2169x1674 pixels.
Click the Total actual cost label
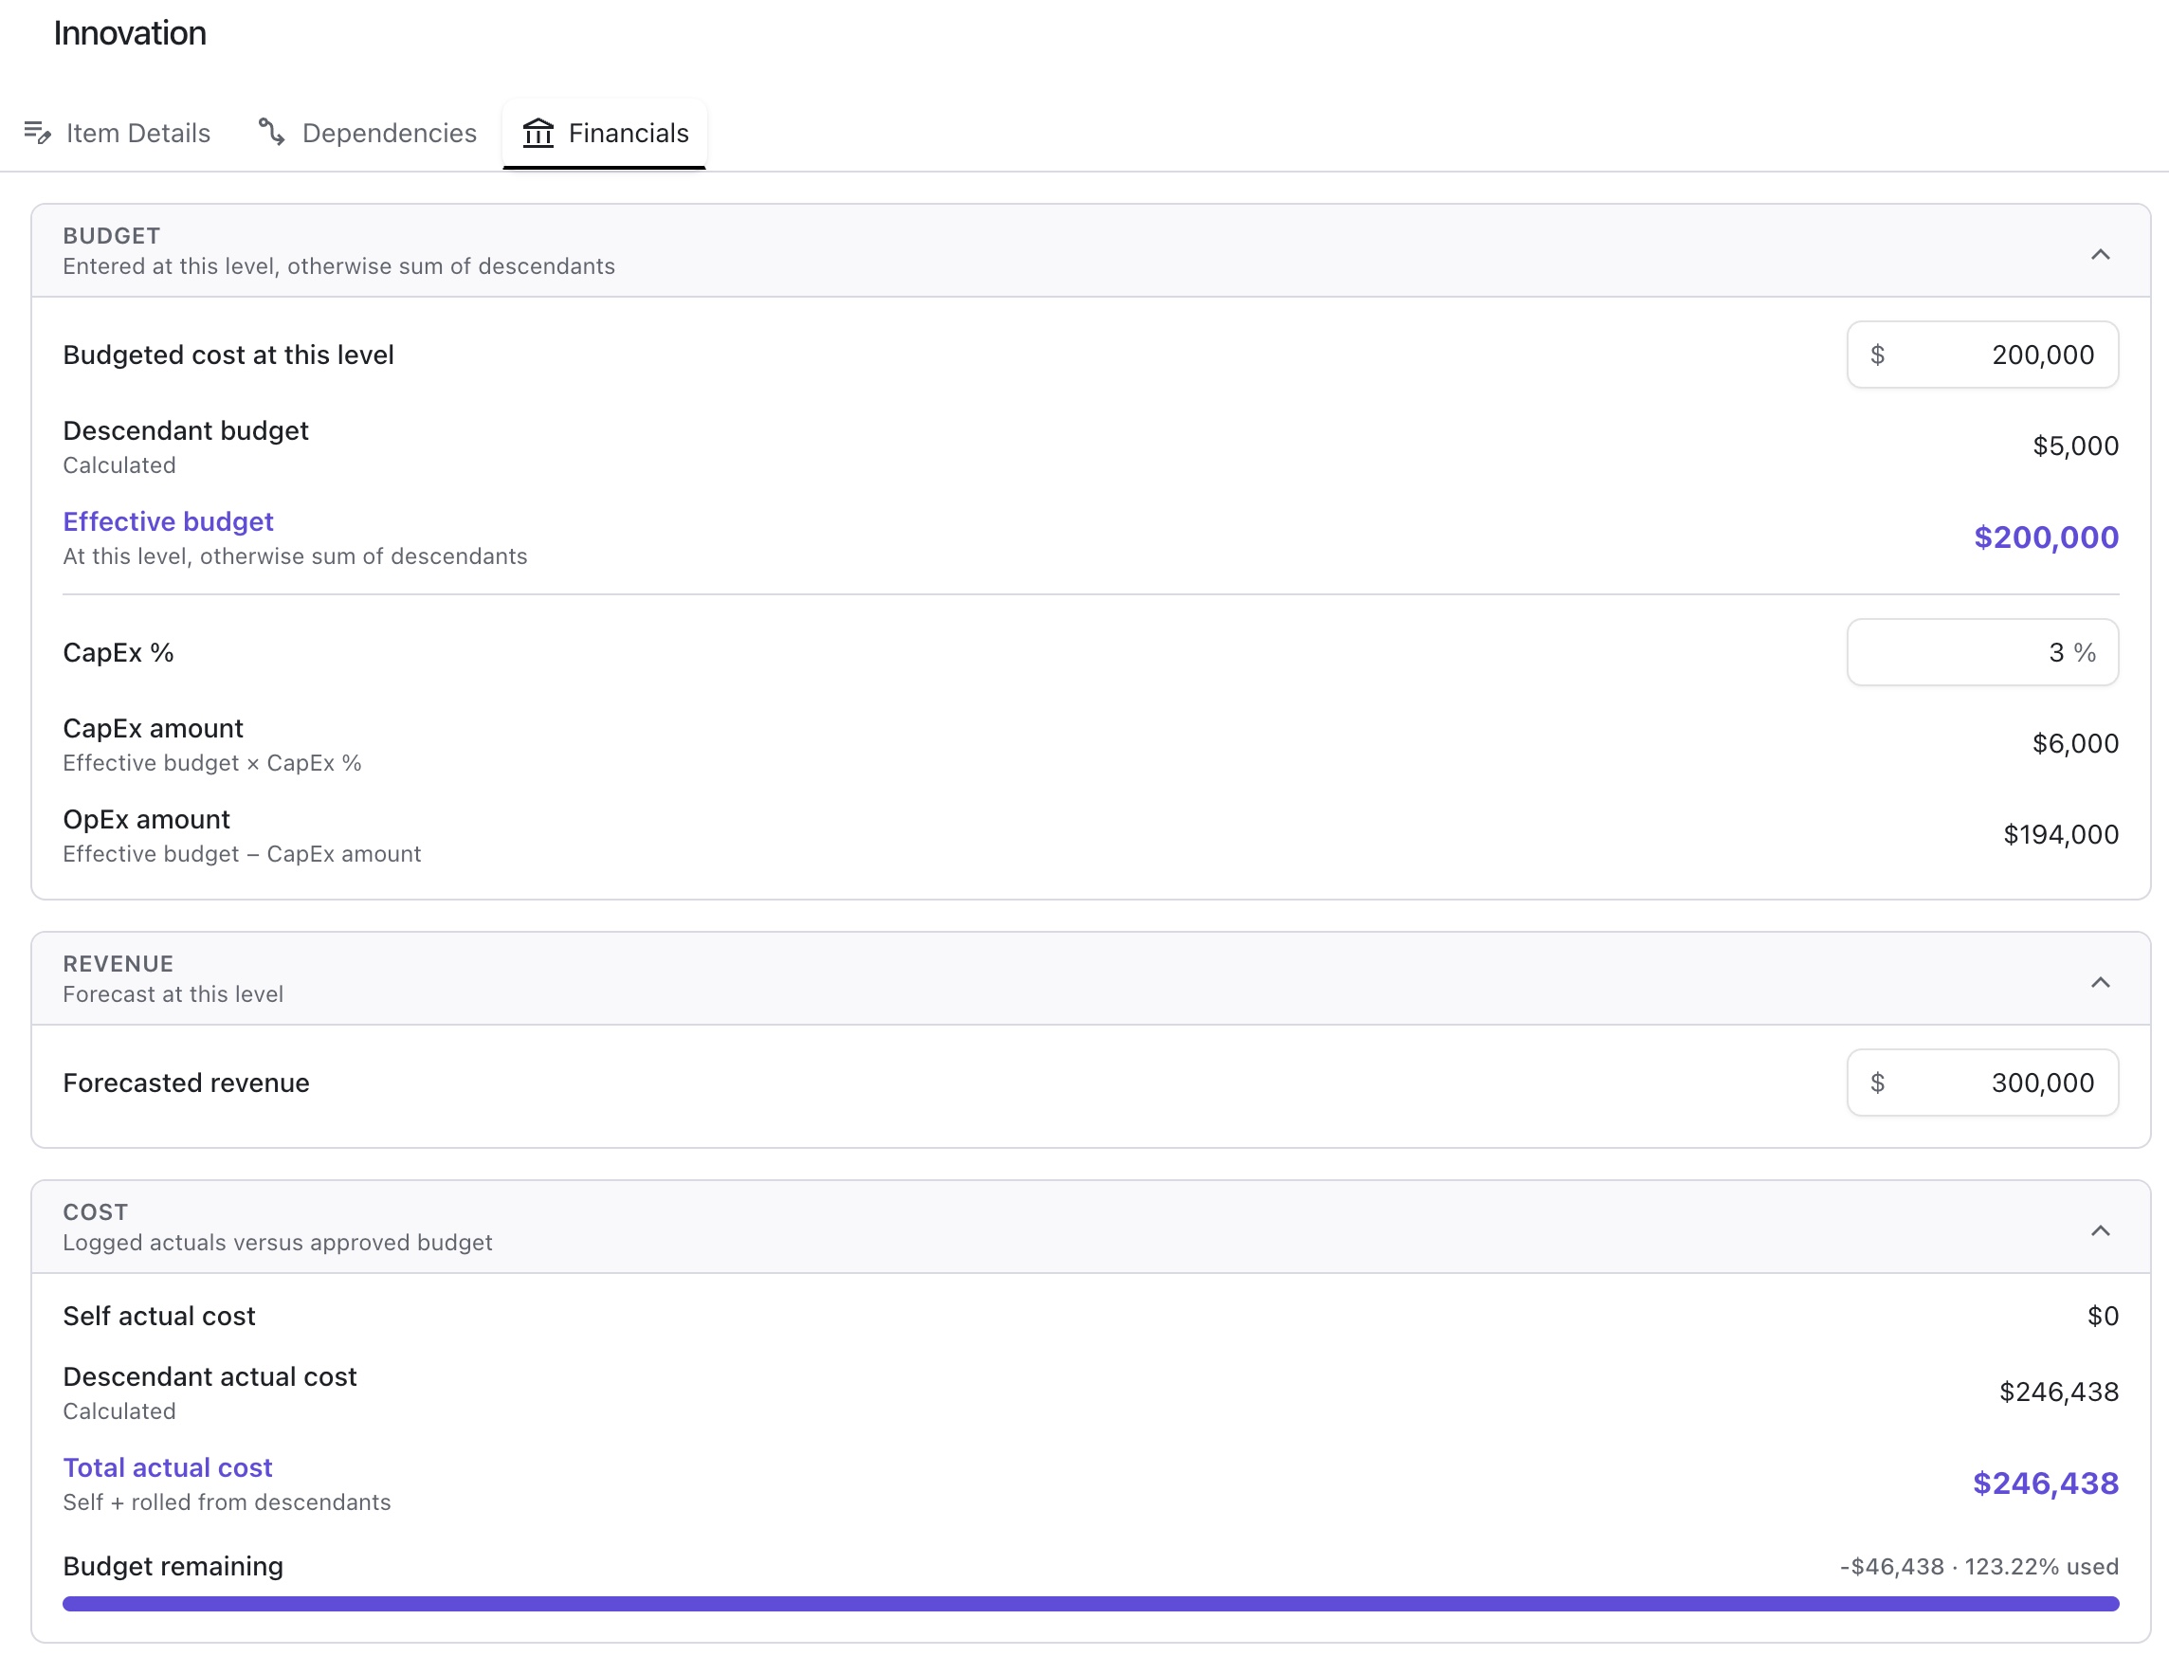click(167, 1467)
